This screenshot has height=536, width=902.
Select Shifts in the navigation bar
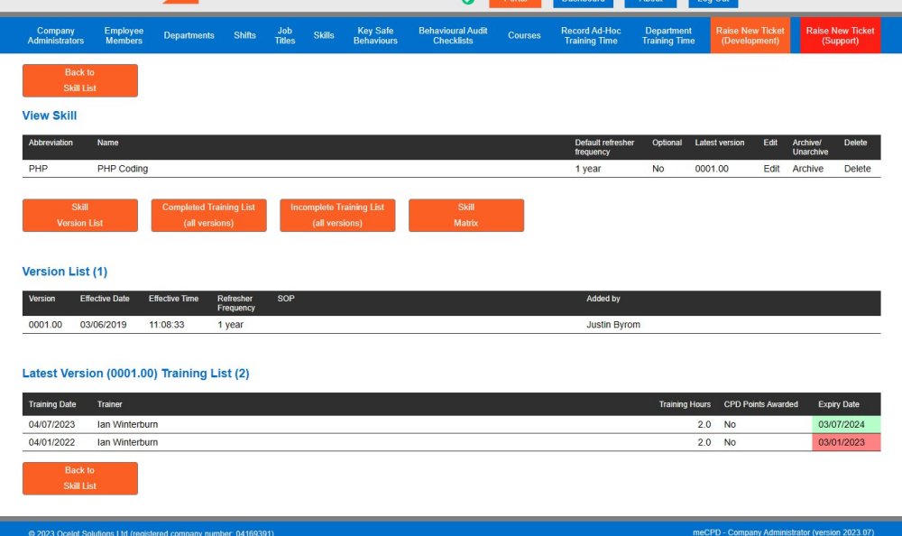(x=245, y=36)
